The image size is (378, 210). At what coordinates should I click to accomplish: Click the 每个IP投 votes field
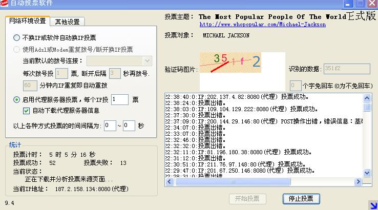[x=119, y=99]
